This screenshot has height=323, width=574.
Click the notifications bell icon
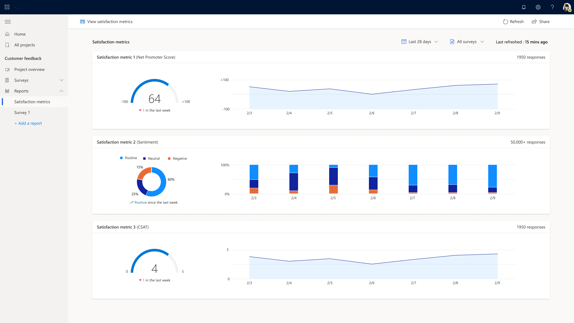pos(524,7)
